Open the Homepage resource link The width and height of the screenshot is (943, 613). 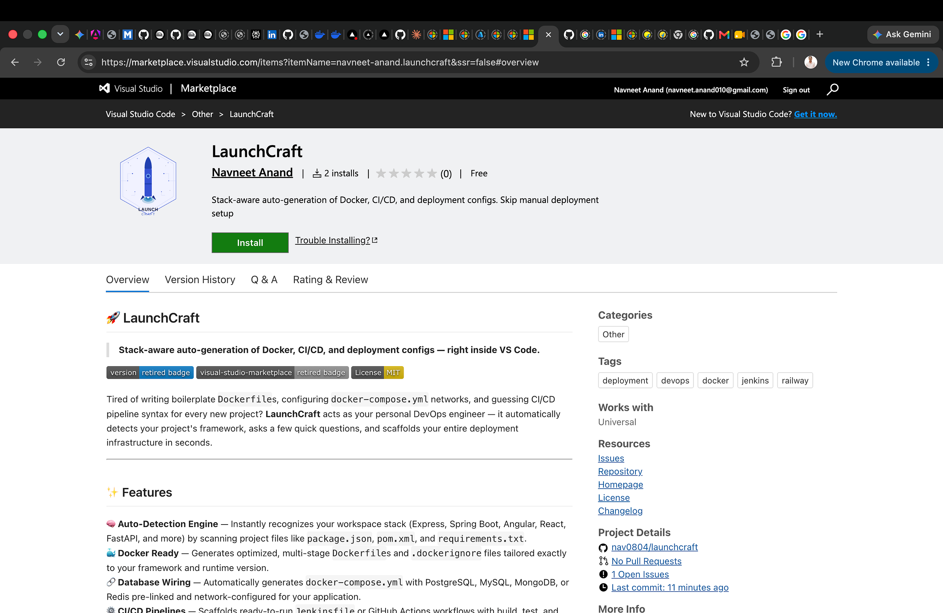pyautogui.click(x=621, y=484)
